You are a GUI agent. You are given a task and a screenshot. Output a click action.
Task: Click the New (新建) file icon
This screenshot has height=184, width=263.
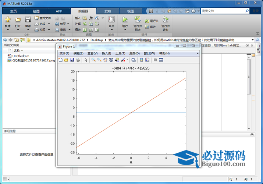pos(8,20)
